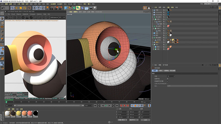221x124 pixels.
Task: Click Live Viewer restart render icon
Action: pos(11,17)
